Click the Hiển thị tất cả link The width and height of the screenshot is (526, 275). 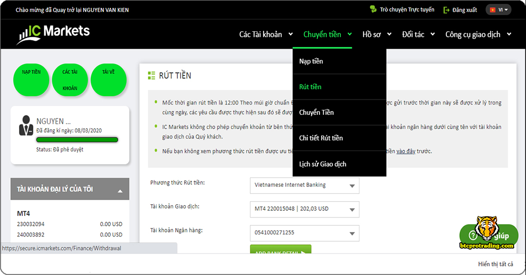pyautogui.click(x=495, y=264)
